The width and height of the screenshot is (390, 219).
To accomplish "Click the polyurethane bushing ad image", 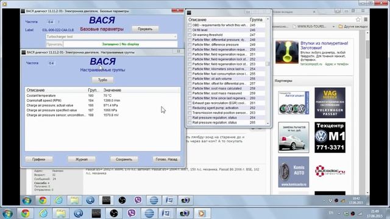I will click(x=287, y=52).
